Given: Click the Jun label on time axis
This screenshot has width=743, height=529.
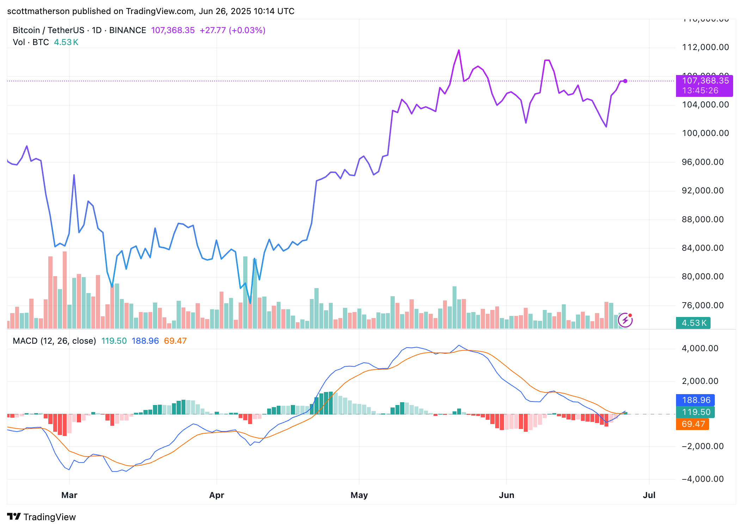Looking at the screenshot, I should tap(506, 495).
